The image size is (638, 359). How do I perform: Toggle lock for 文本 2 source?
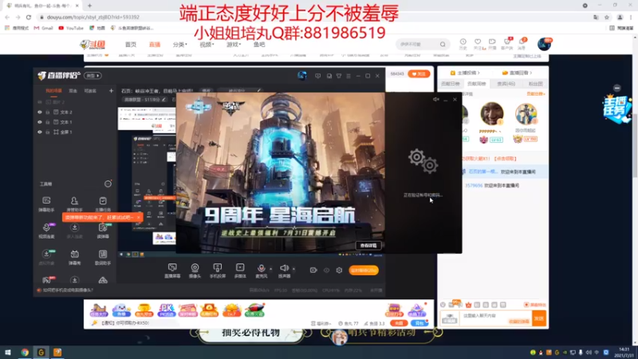coord(48,112)
